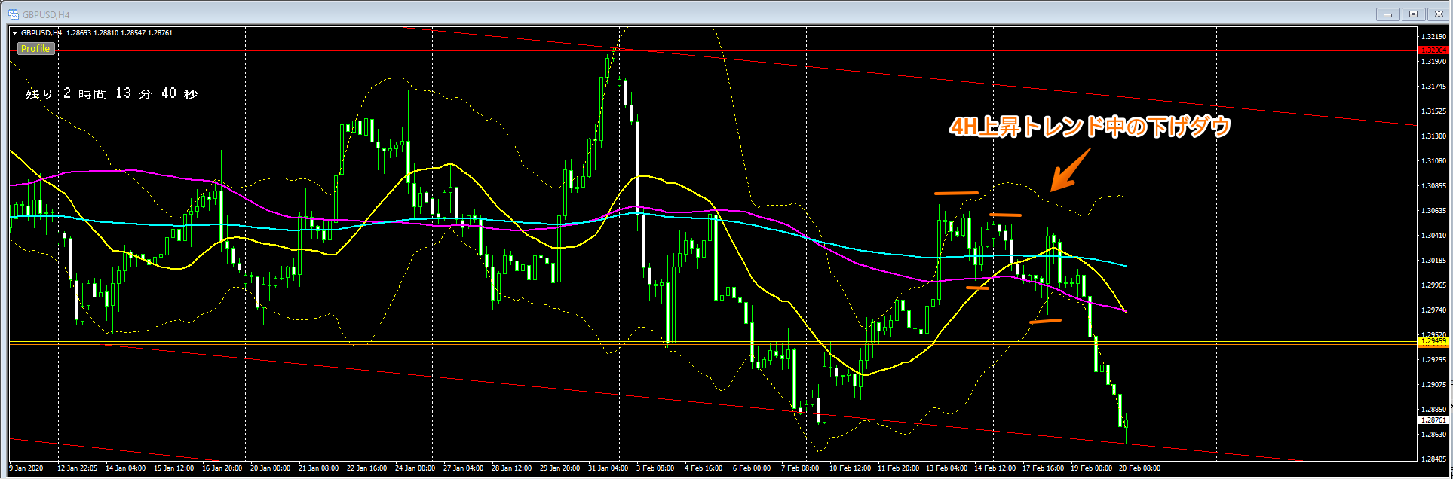Click the 31 Jan 04:00 time label
The height and width of the screenshot is (479, 1453).
point(608,468)
